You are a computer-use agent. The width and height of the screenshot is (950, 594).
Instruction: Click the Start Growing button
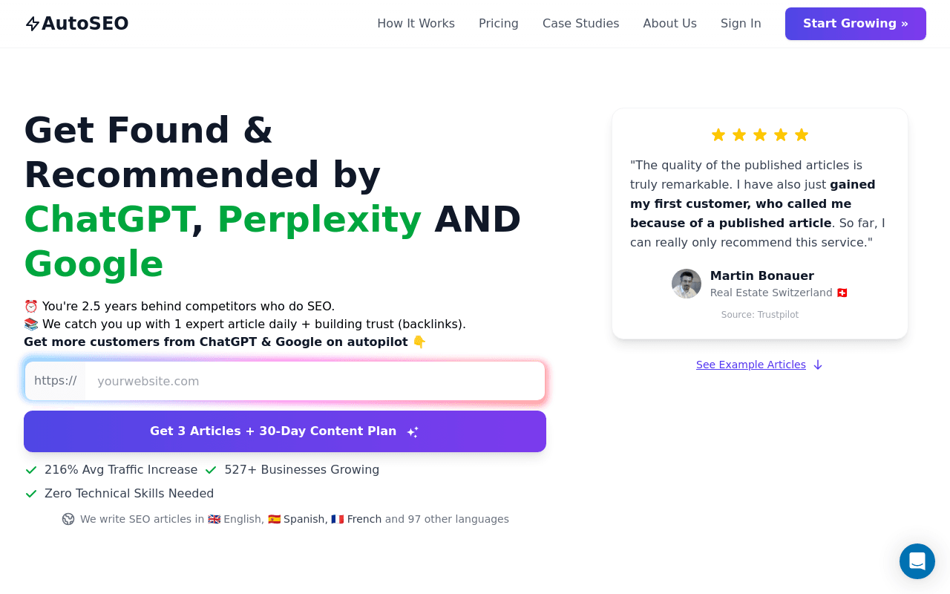coord(856,24)
